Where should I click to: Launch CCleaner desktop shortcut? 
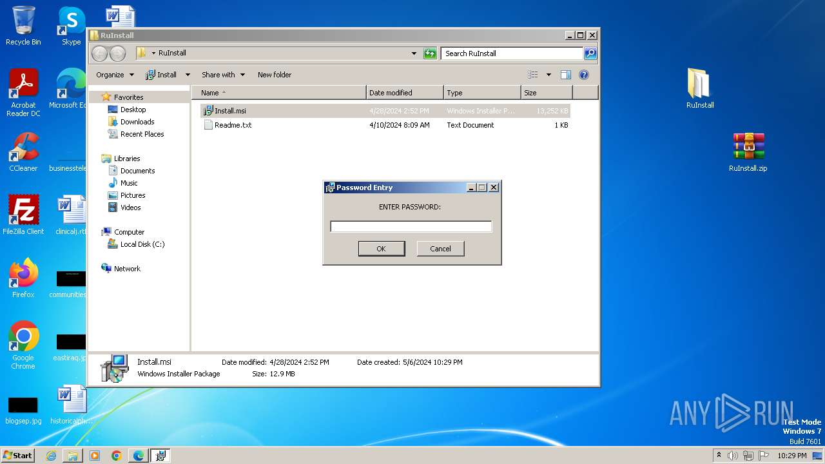23,152
